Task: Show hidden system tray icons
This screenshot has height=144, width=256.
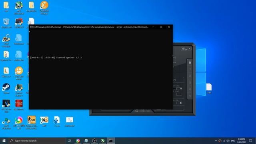Action: (x=216, y=141)
